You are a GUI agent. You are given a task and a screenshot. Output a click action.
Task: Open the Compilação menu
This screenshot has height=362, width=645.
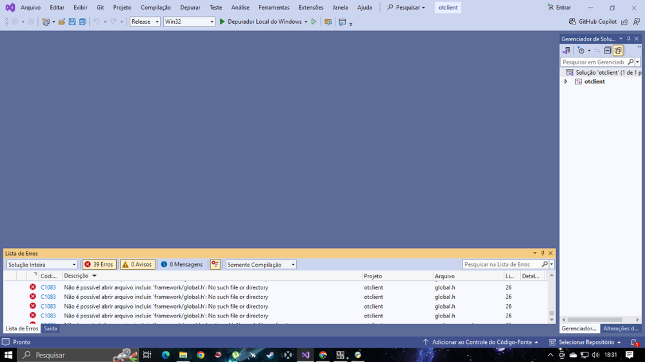click(x=155, y=7)
